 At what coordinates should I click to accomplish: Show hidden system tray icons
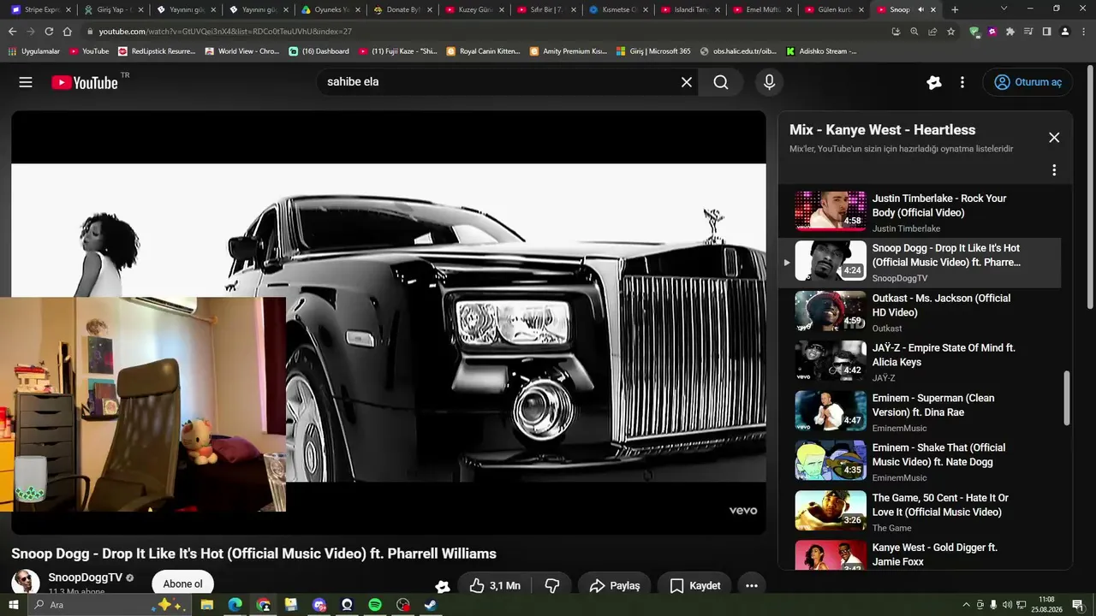tap(967, 605)
